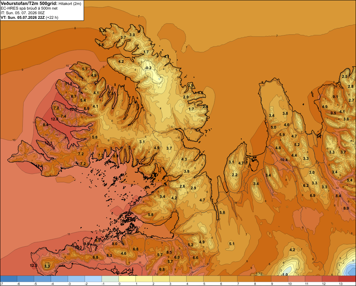Click the "6.0" temperature value
The height and width of the screenshot is (286, 356).
click(177, 257)
